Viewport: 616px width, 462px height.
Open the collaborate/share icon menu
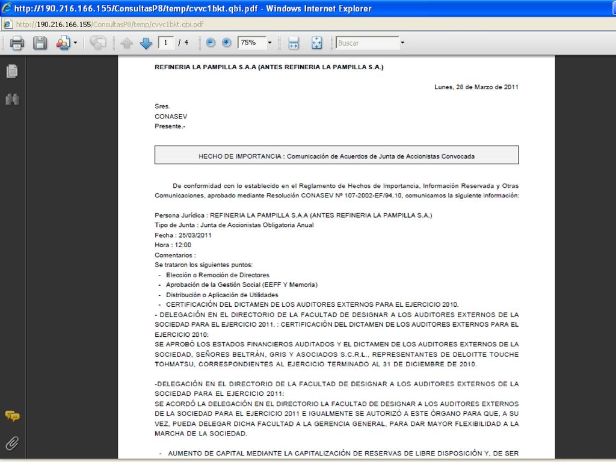(x=63, y=43)
